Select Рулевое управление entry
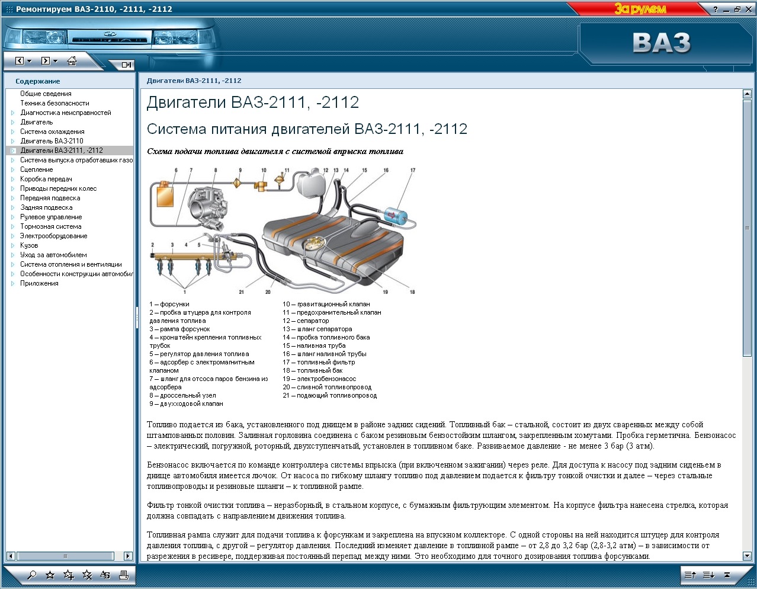 [51, 217]
